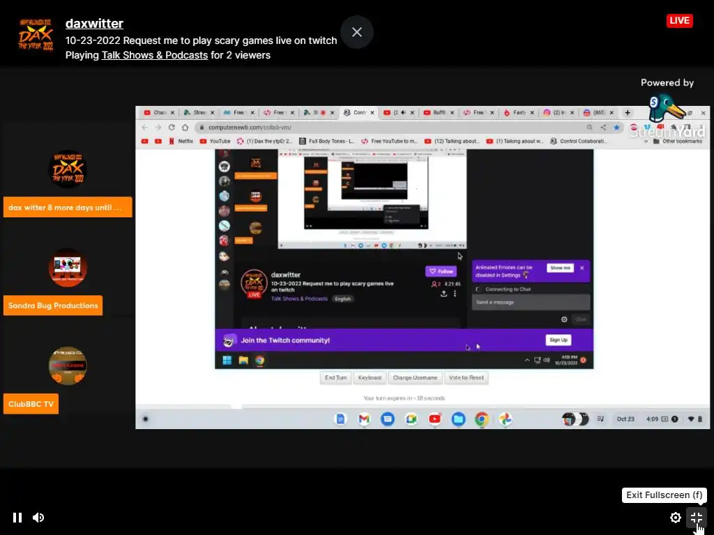This screenshot has height=535, width=714.
Task: Open the Control Collaborati... bookmark
Action: tap(578, 141)
